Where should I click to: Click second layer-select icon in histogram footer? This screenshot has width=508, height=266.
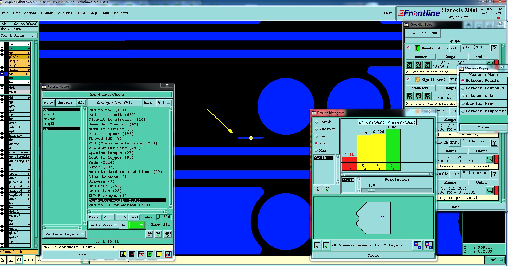pos(428,245)
